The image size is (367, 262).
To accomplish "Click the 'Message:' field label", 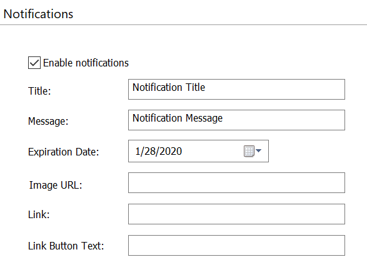I will [48, 122].
